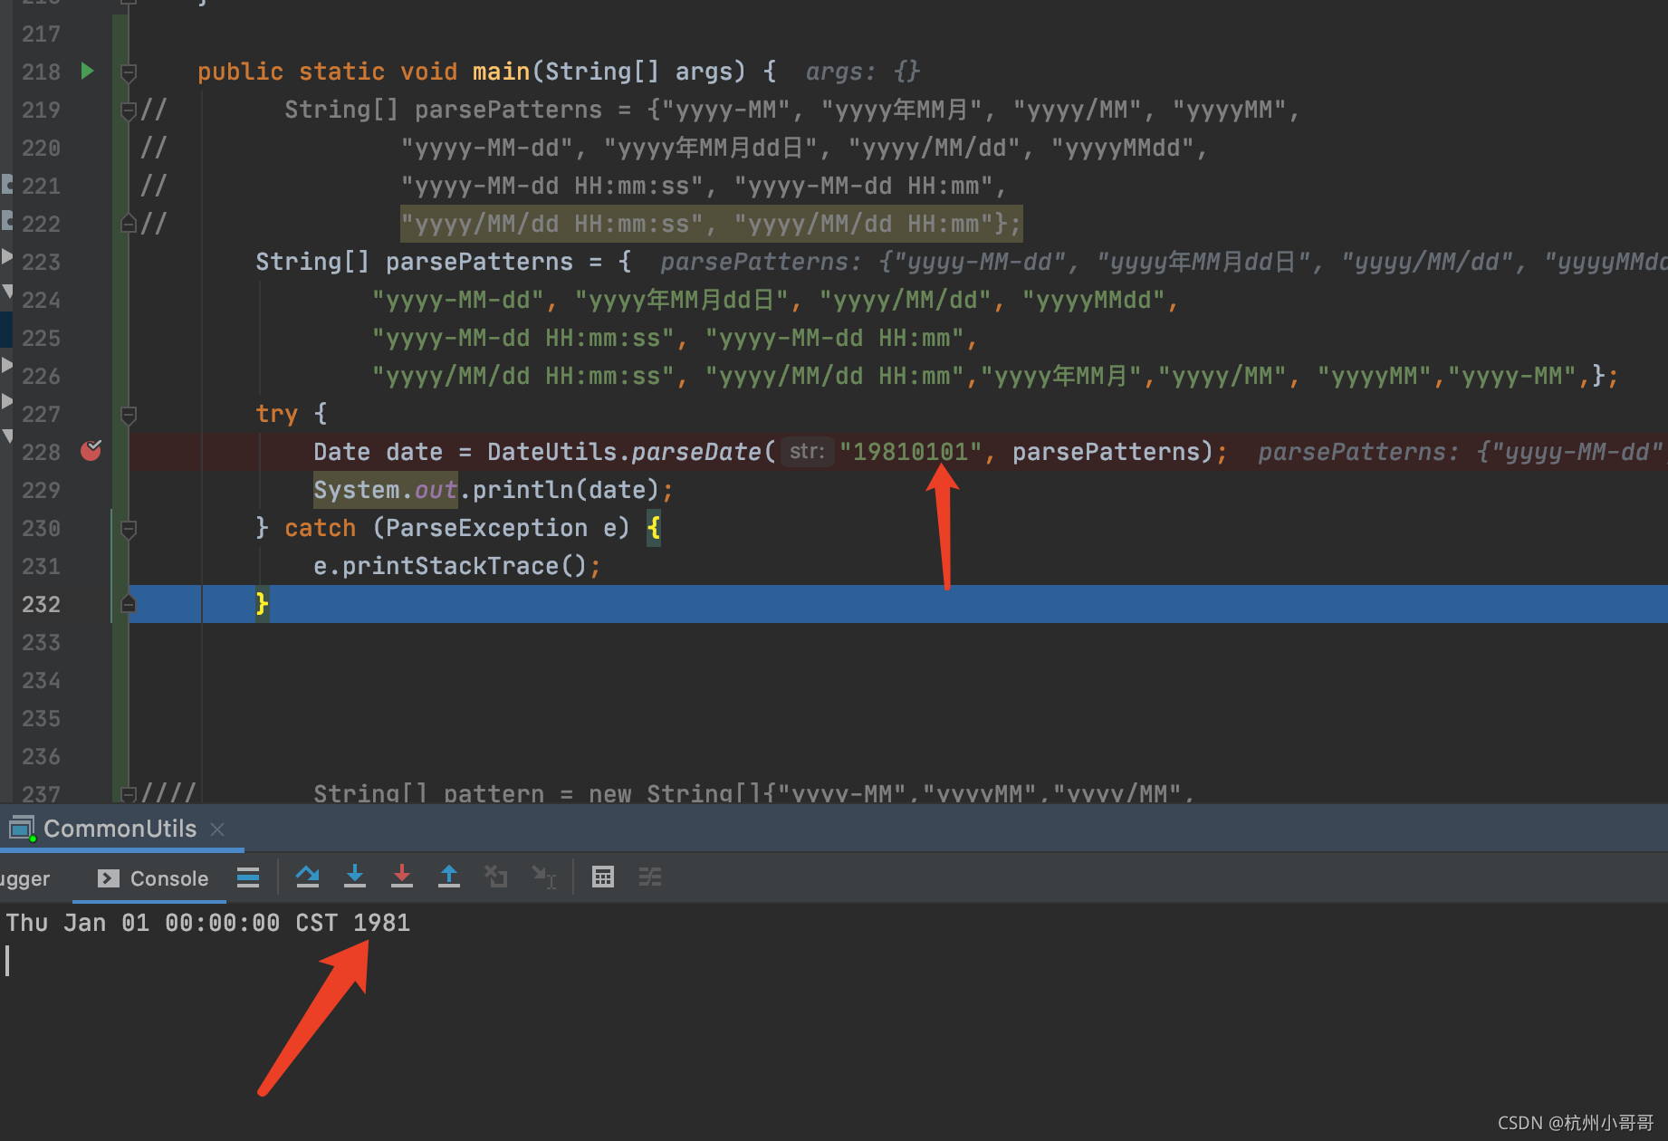This screenshot has width=1668, height=1141.
Task: Click the console output "Thu Jan 01 00:00:00 CST 1981"
Action: coord(208,923)
